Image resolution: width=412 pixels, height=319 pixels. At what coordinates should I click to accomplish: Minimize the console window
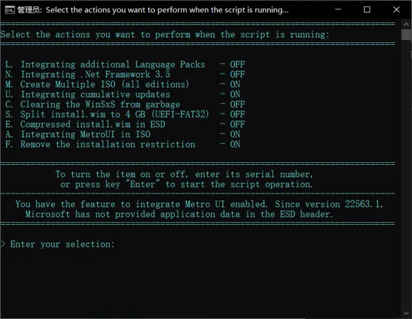click(338, 9)
